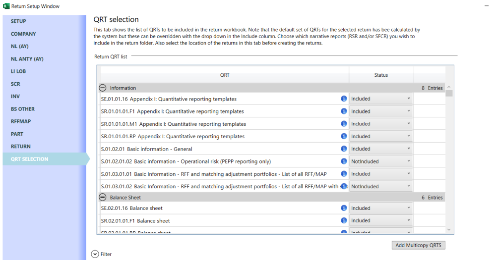Click info icon for S.01.02.01 Basic information - General
The width and height of the screenshot is (496, 260).
pos(344,149)
